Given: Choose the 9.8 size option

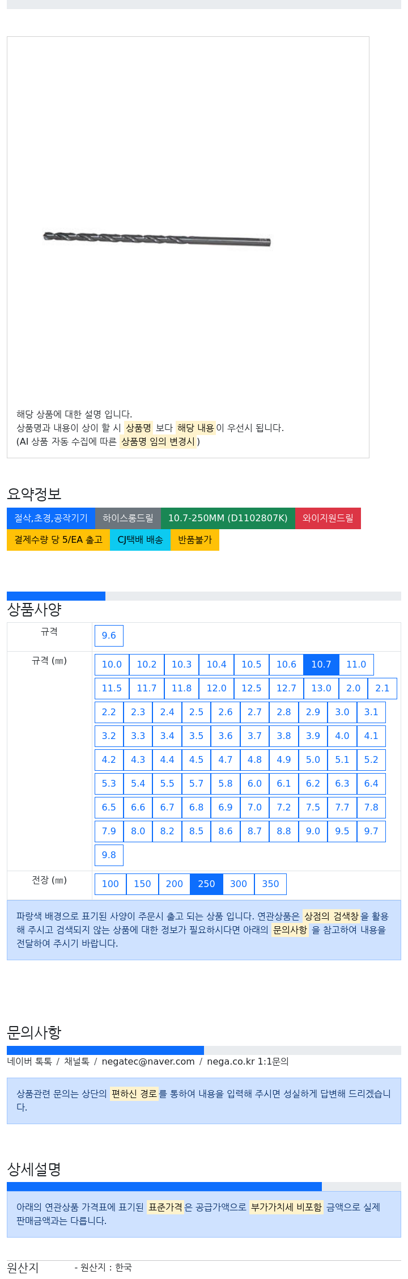Looking at the screenshot, I should tap(109, 855).
